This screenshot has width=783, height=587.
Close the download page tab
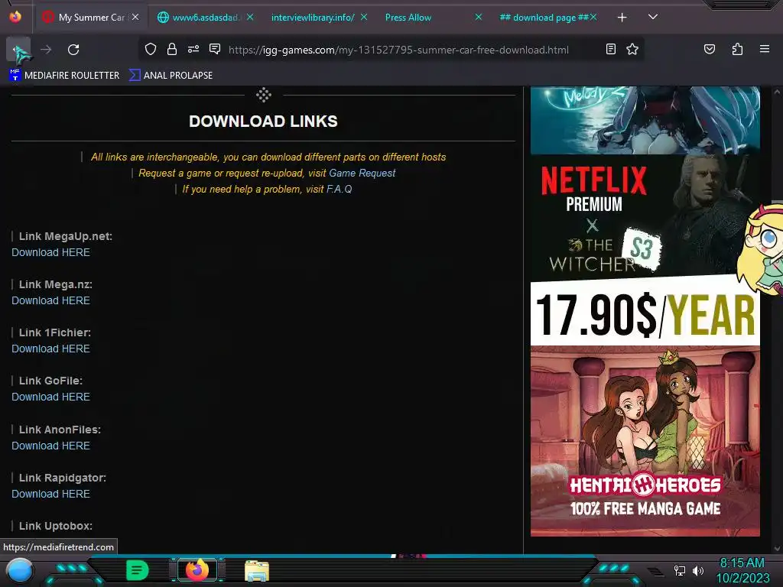[x=593, y=18]
